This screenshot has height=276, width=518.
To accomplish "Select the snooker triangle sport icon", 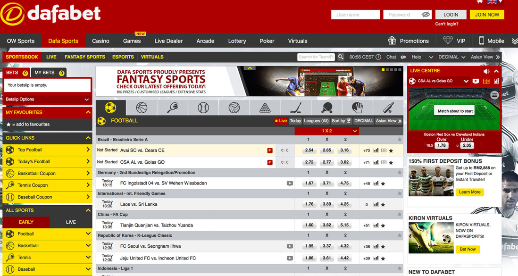I will click(265, 108).
